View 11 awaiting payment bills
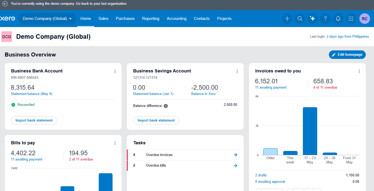This screenshot has height=191, width=374. point(27,159)
